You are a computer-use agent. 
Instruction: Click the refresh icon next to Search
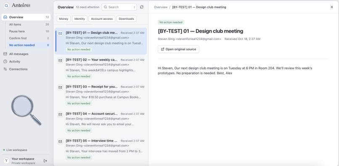point(142,7)
